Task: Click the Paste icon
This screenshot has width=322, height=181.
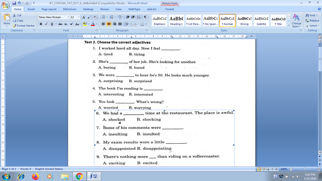Action: click(7, 18)
